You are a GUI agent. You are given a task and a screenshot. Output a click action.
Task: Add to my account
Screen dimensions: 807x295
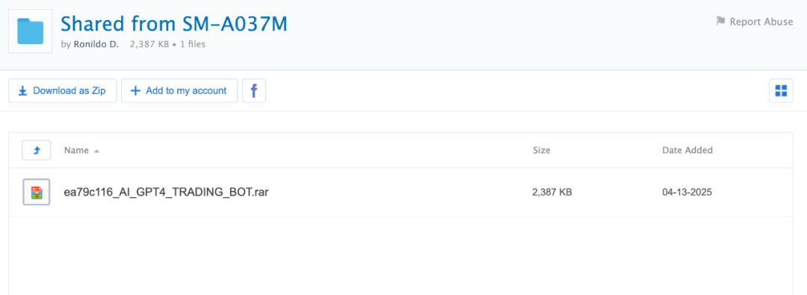point(179,90)
